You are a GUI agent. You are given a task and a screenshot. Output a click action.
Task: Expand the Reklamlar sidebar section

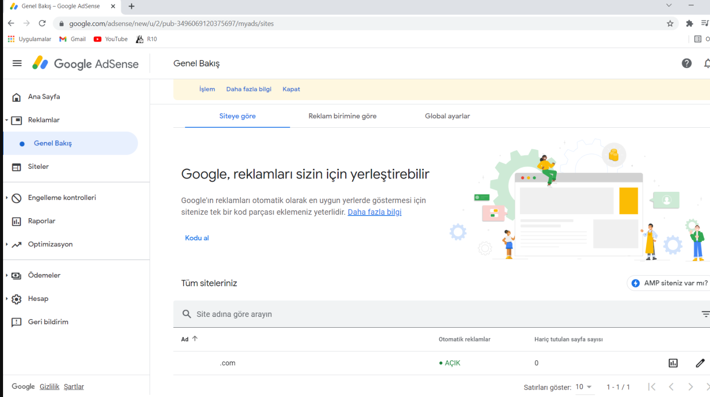point(7,120)
